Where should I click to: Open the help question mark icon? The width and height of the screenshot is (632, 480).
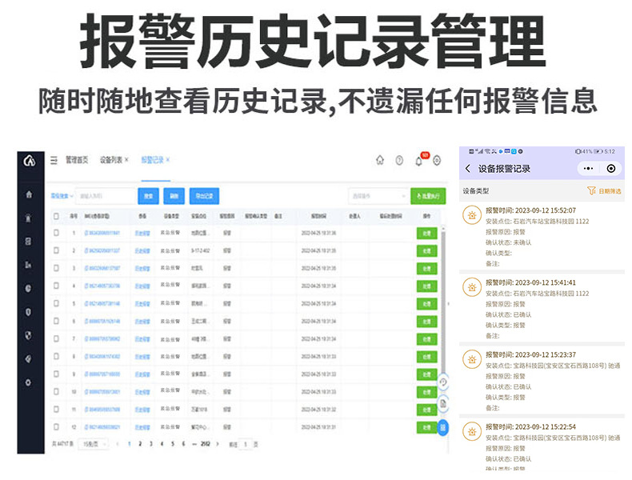[399, 161]
